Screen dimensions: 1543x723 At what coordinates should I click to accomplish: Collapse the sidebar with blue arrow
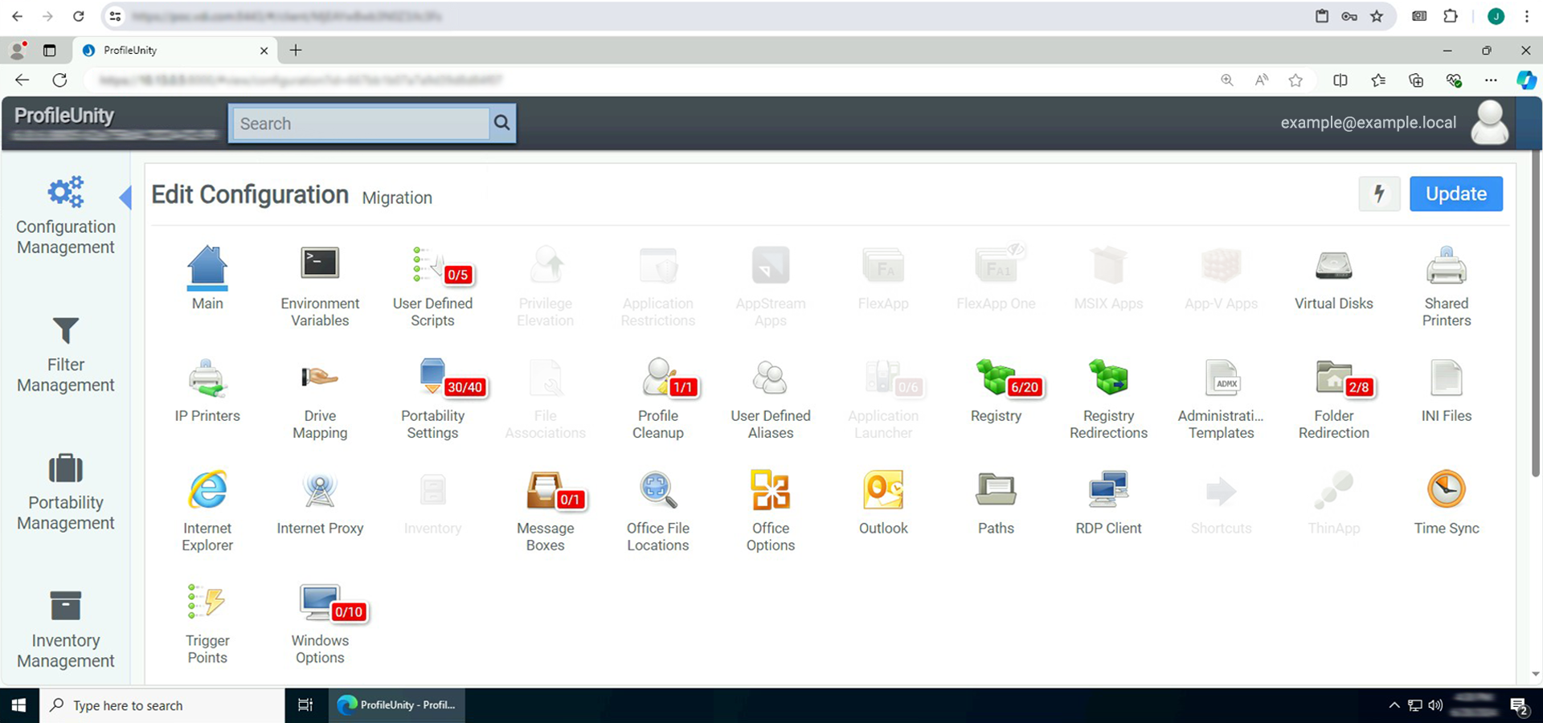125,197
